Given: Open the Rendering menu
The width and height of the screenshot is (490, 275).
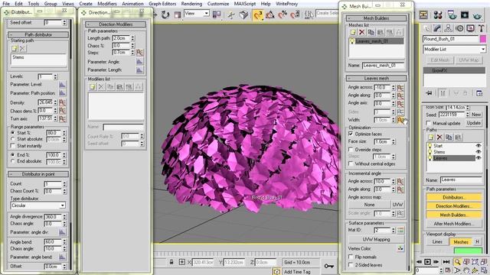Looking at the screenshot, I should pyautogui.click(x=191, y=4).
